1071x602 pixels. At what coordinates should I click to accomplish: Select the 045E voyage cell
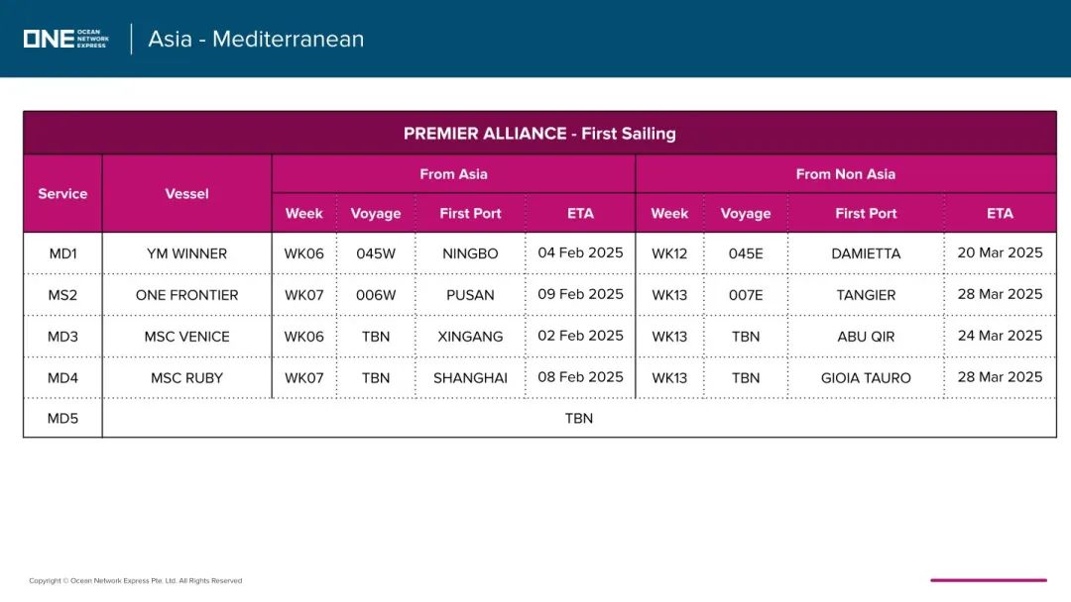coord(745,253)
